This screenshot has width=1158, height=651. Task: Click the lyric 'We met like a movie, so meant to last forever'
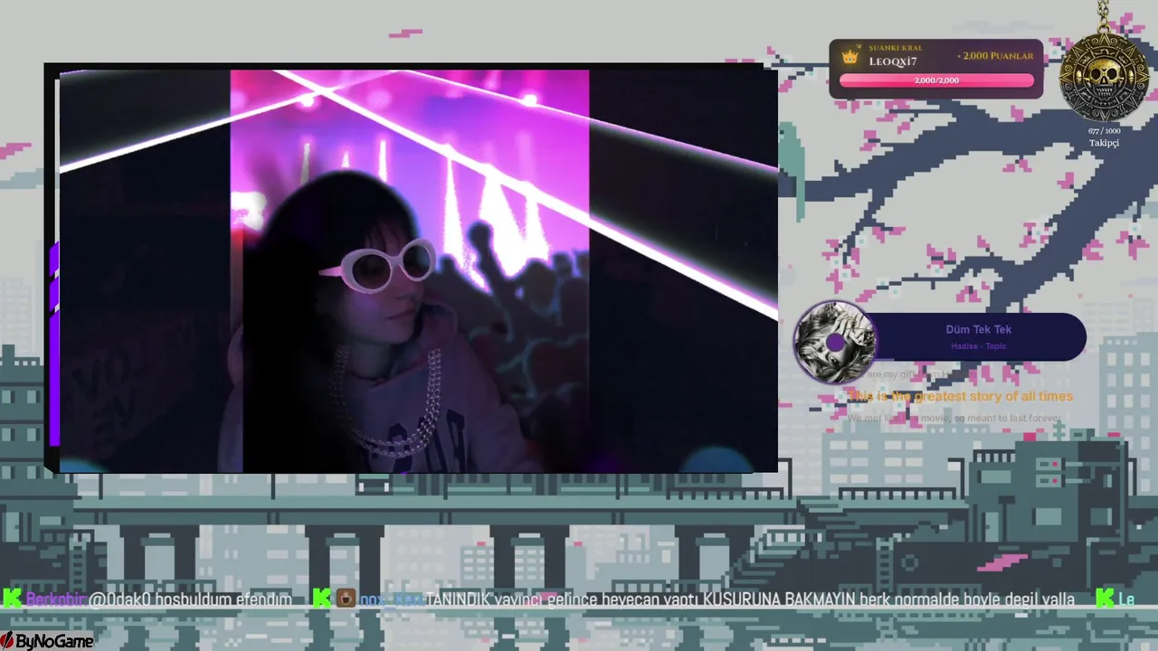click(x=955, y=419)
